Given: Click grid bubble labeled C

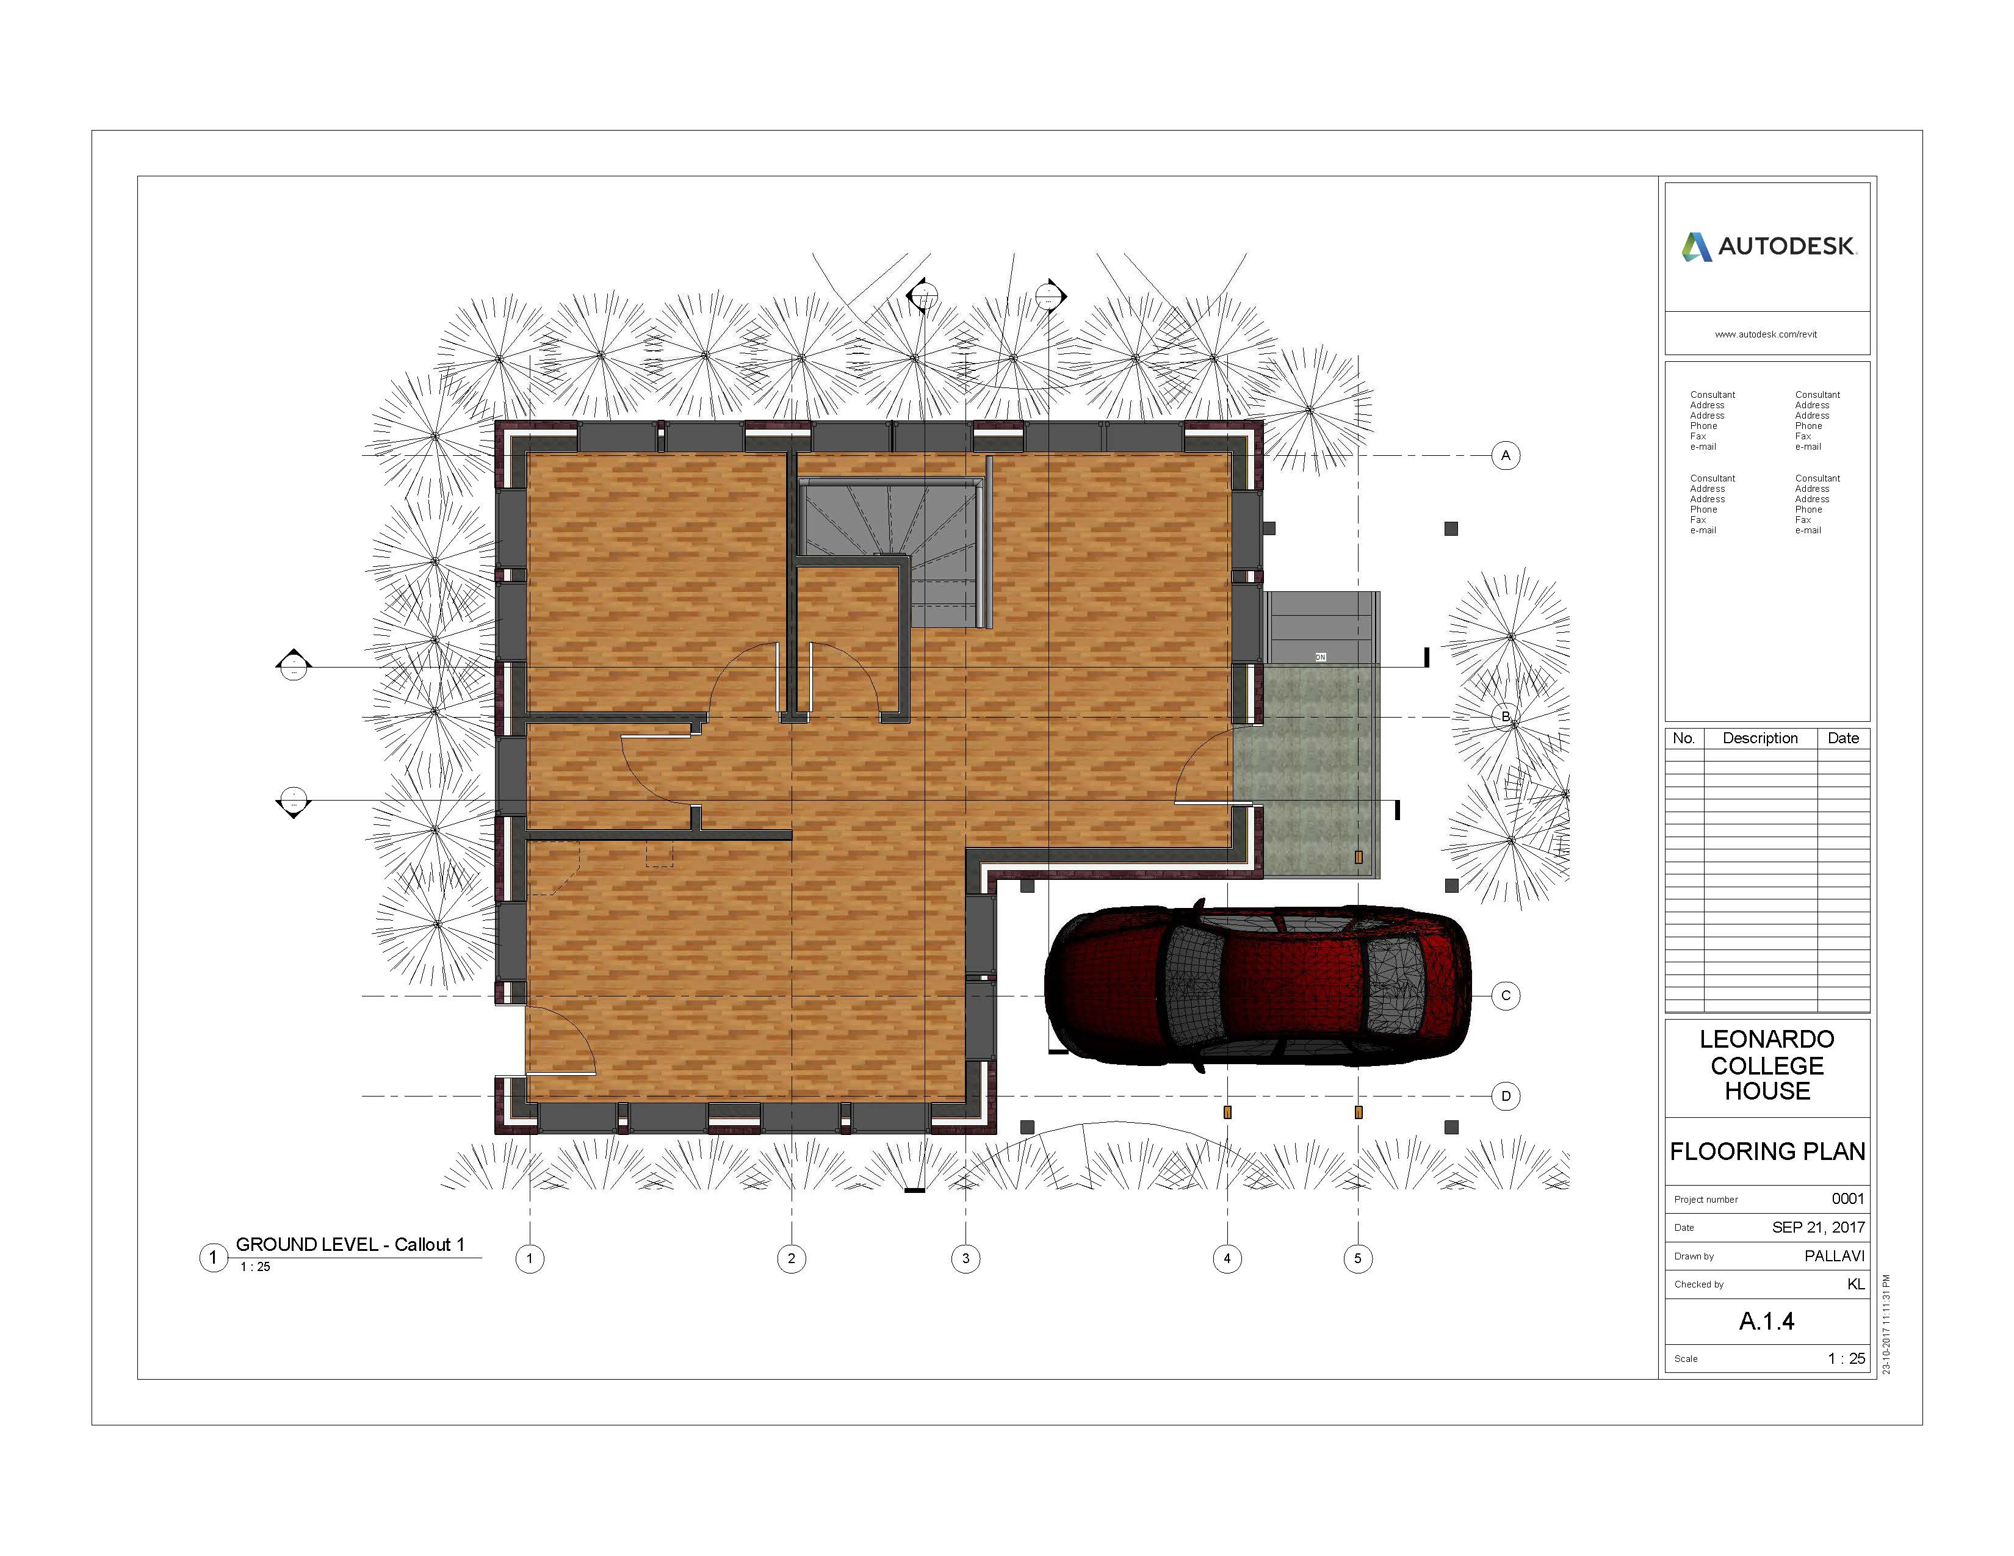Looking at the screenshot, I should (1506, 996).
